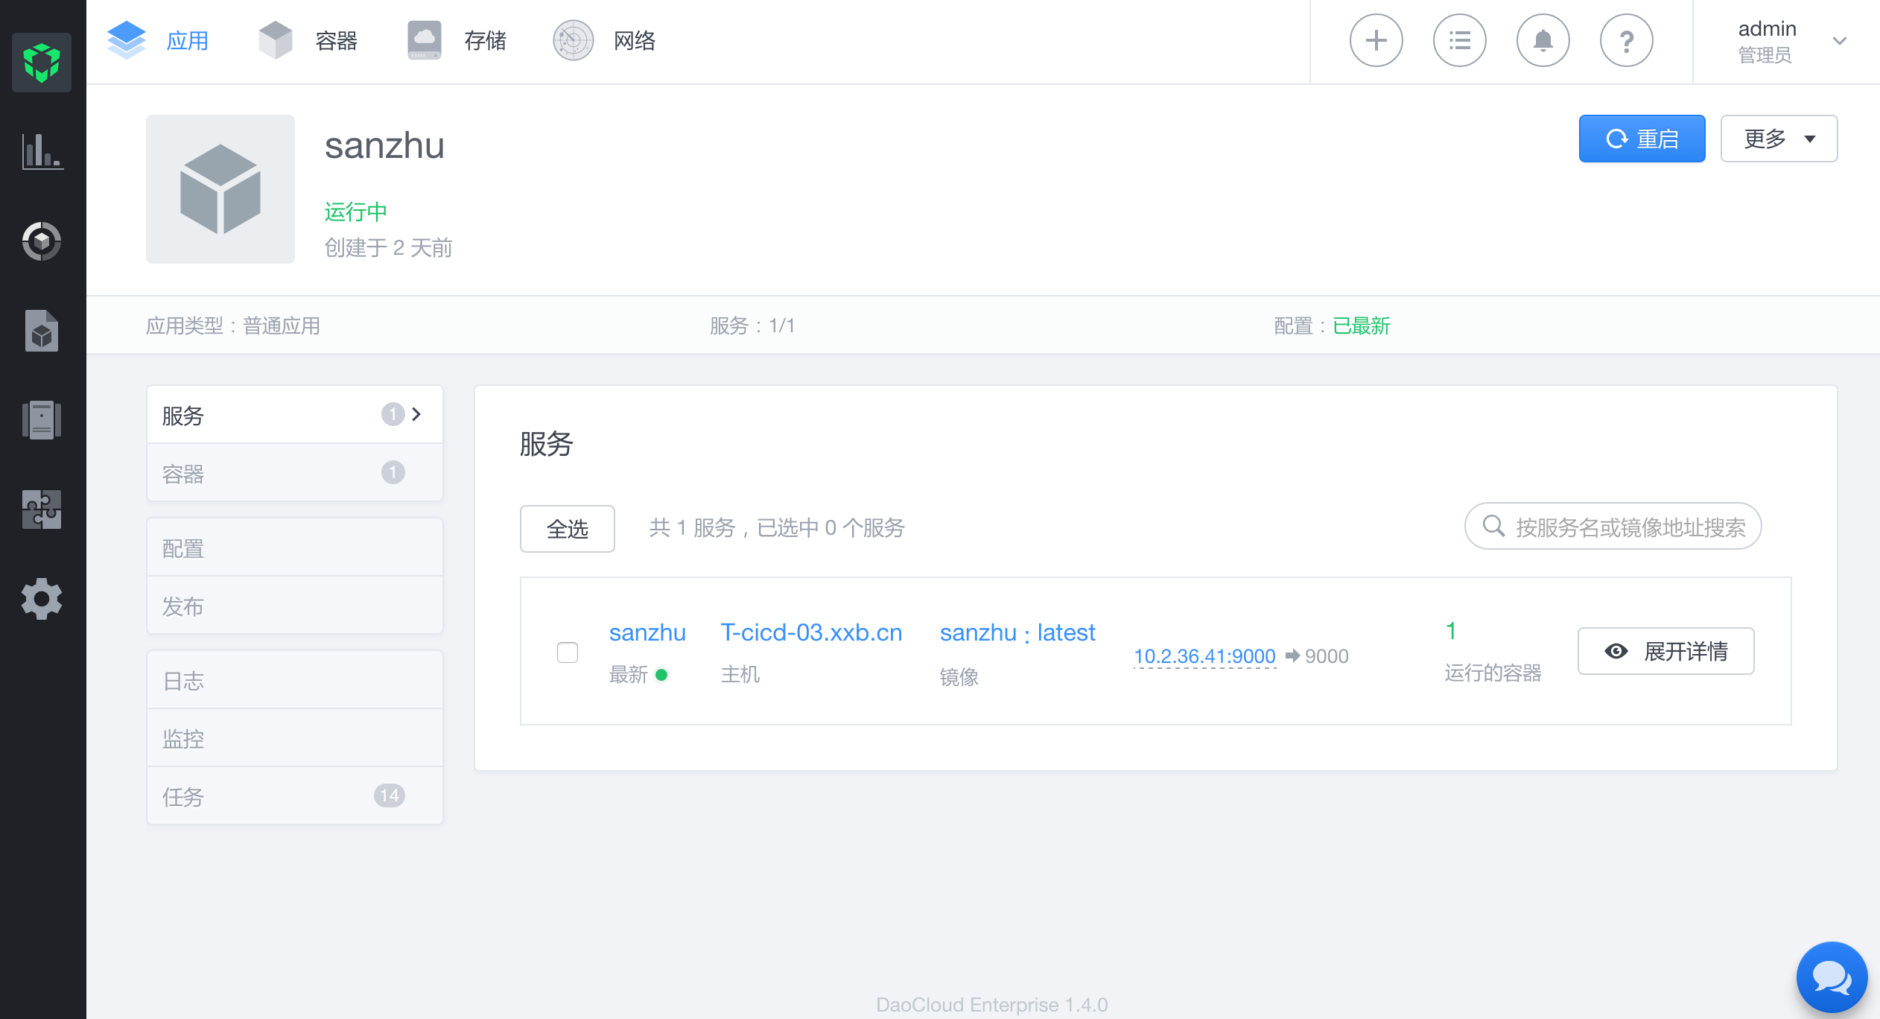Click the radar icon beside 网络
The height and width of the screenshot is (1019, 1880).
coord(574,40)
